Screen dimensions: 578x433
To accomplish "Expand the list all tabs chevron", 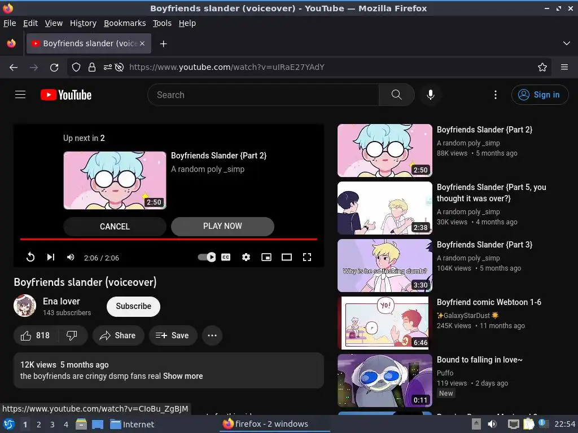I will (x=567, y=43).
